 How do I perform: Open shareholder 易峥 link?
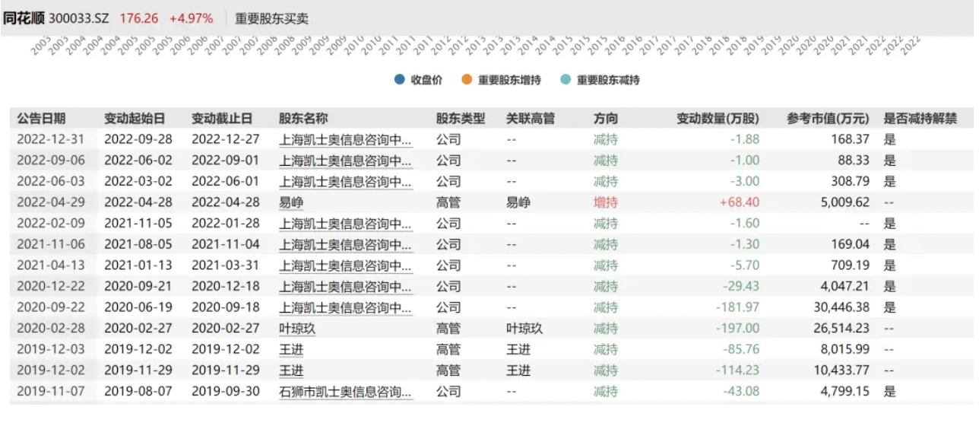[x=291, y=202]
